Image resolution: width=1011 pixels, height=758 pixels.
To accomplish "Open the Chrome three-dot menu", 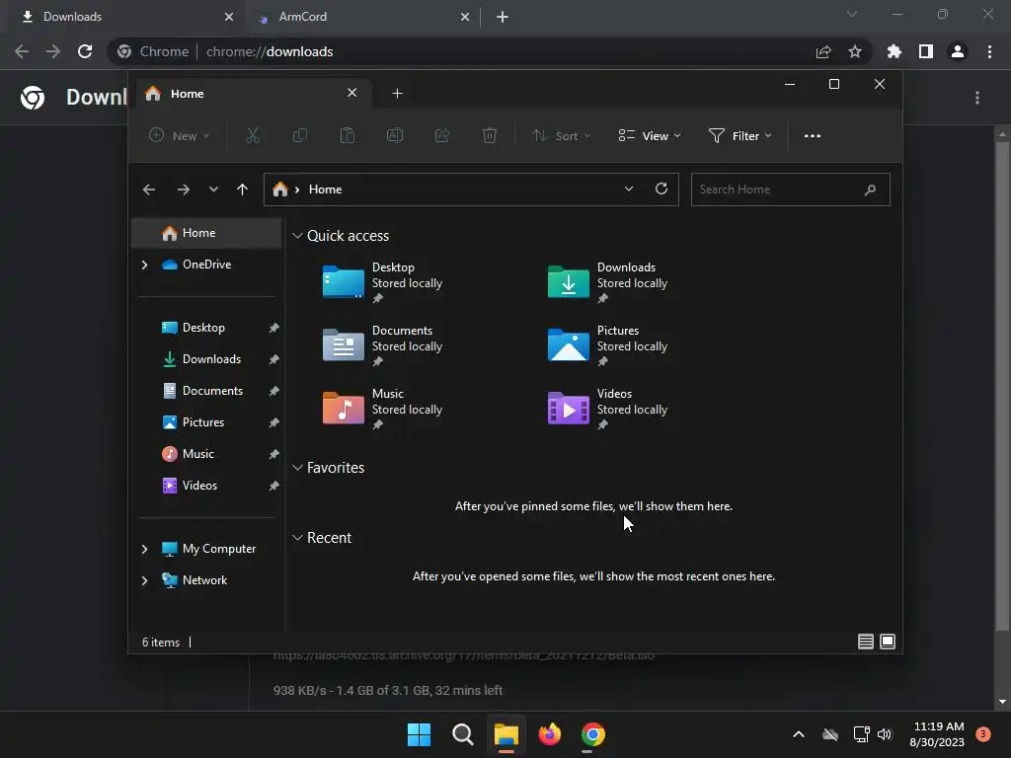I will [989, 51].
